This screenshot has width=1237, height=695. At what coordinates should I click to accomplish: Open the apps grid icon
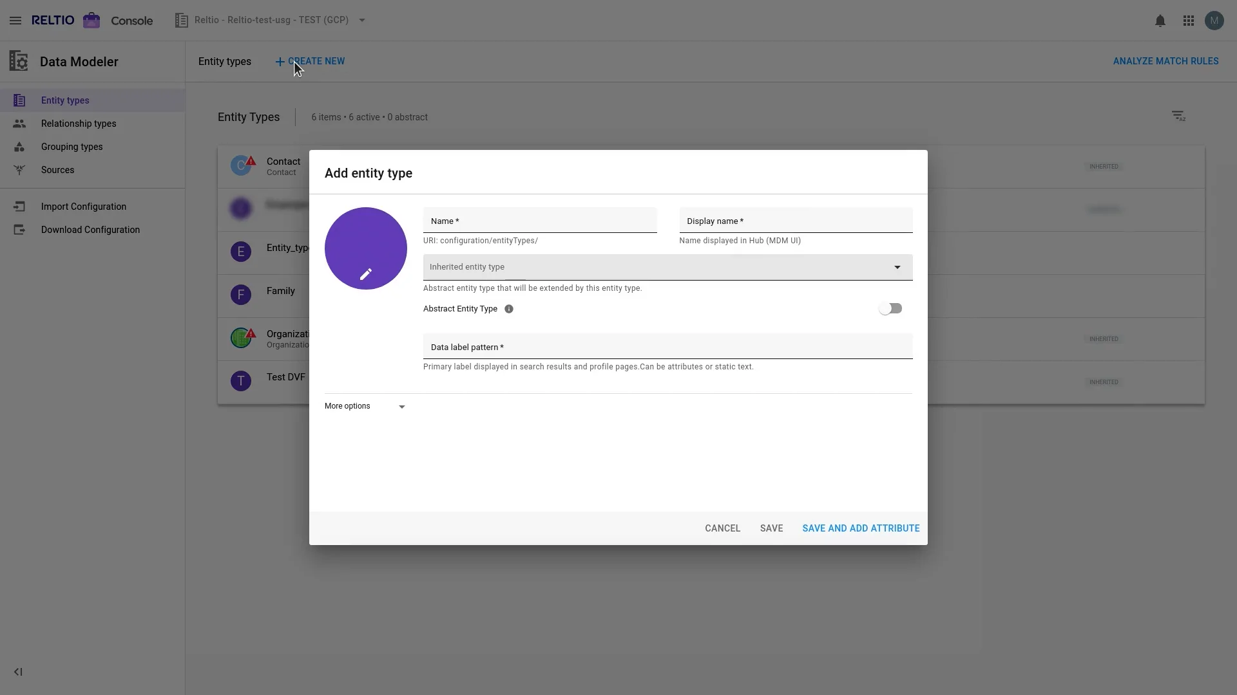[x=1189, y=21]
